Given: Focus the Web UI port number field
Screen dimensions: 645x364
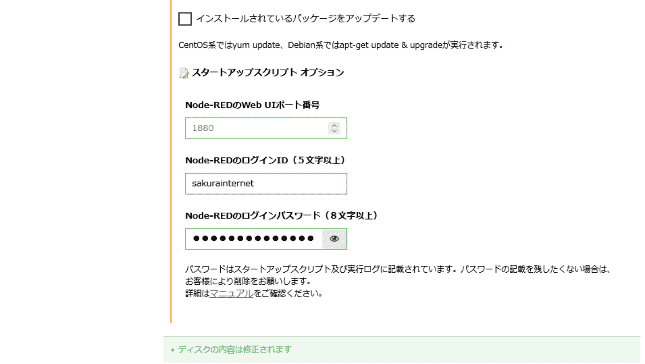Looking at the screenshot, I should (255, 128).
